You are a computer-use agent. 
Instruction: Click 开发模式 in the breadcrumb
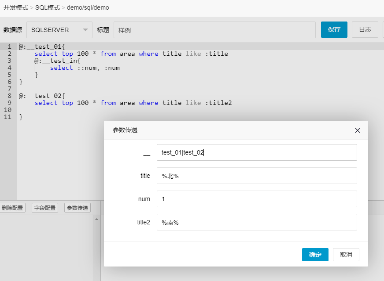click(x=16, y=7)
